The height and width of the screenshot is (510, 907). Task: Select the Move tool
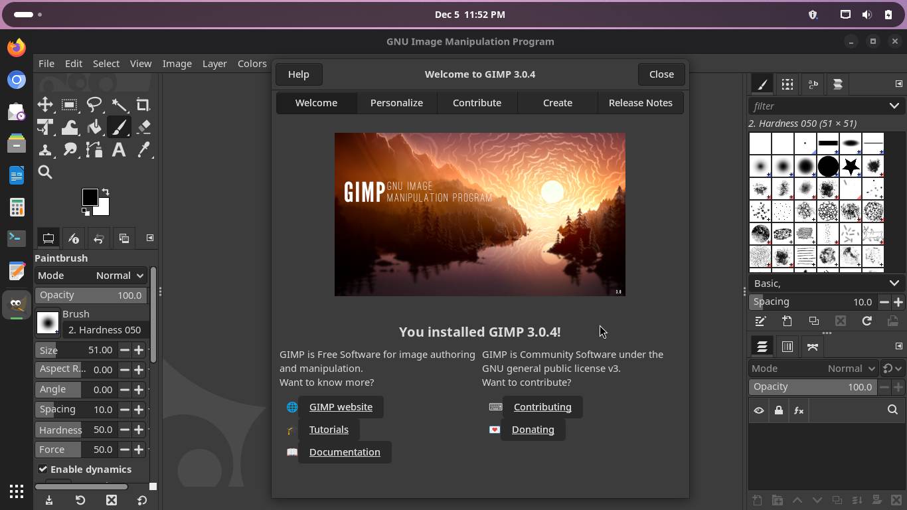(x=45, y=105)
